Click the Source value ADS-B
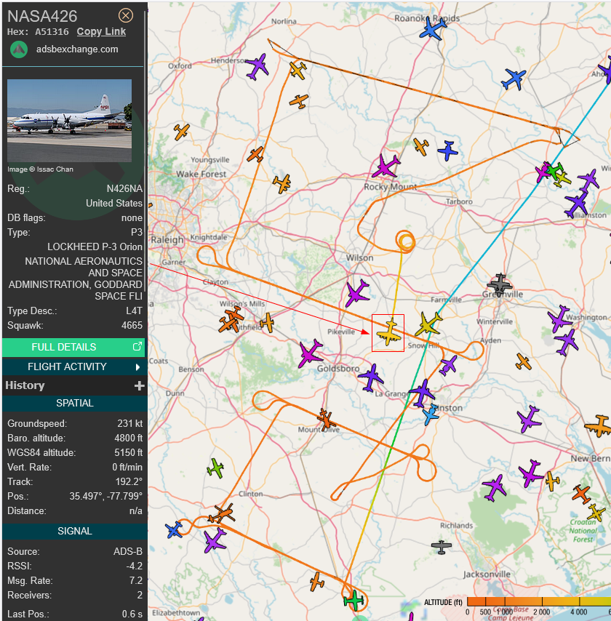 128,551
